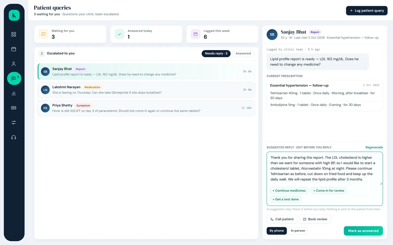Click the SB avatar in the patient detail header

[x=272, y=35]
